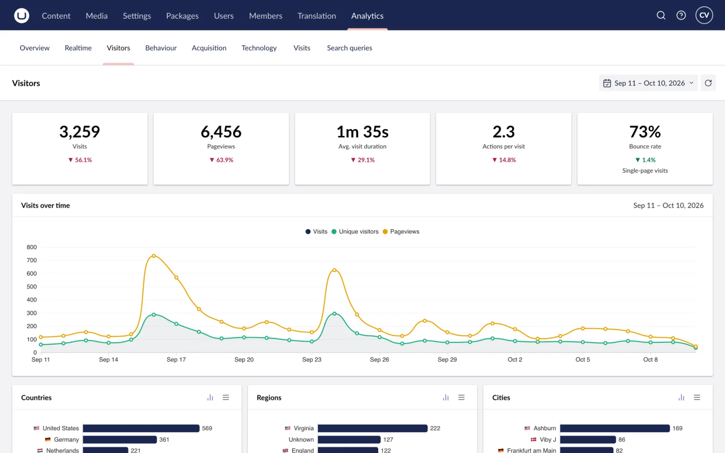Switch Countries panel to list view
Screen dimensions: 725x453
click(x=226, y=397)
